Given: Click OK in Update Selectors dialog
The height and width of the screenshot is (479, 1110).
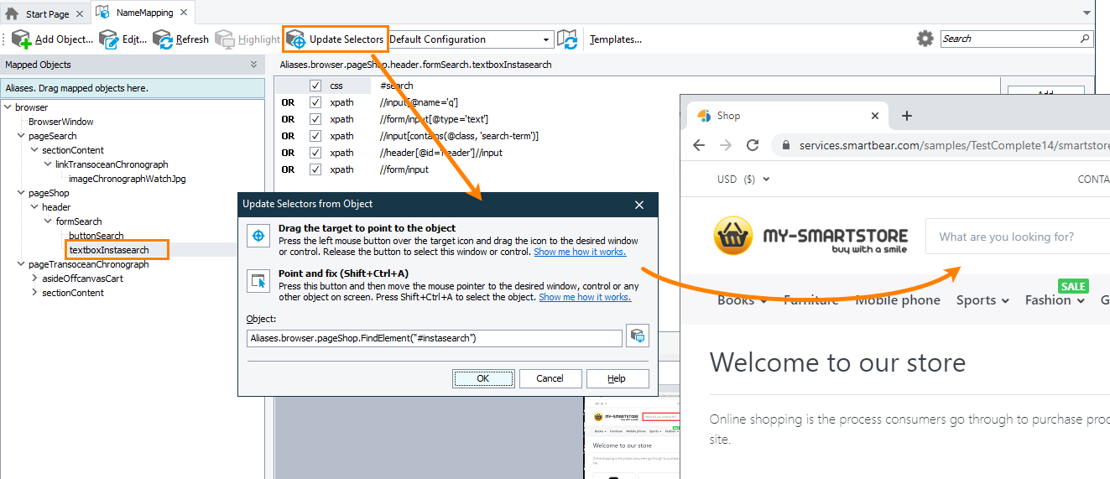Looking at the screenshot, I should tap(482, 378).
